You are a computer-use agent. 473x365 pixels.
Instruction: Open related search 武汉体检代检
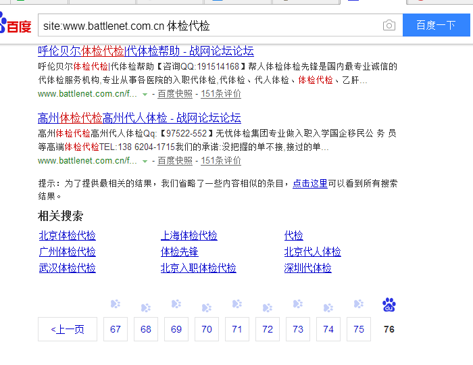coord(68,268)
